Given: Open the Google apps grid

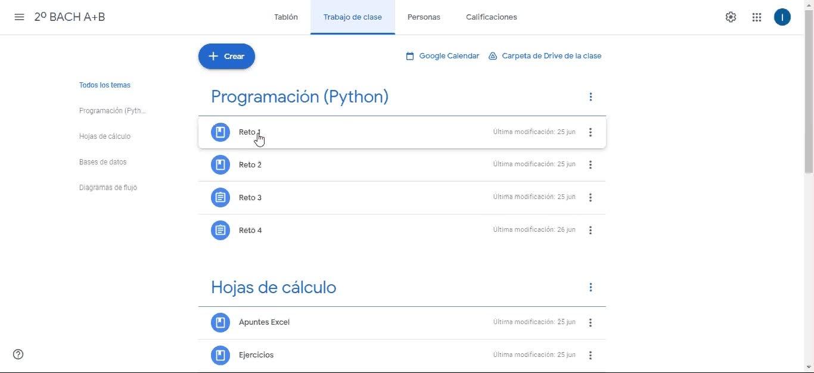Looking at the screenshot, I should [x=757, y=17].
